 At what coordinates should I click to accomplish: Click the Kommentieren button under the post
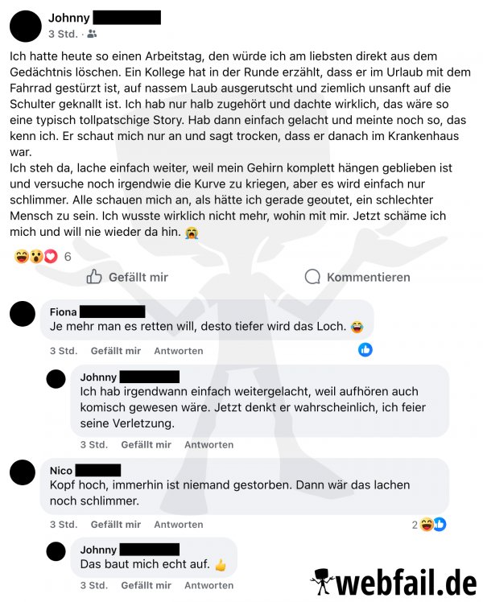[357, 277]
